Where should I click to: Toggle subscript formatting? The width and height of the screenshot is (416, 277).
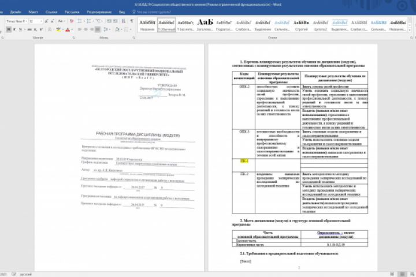35,29
